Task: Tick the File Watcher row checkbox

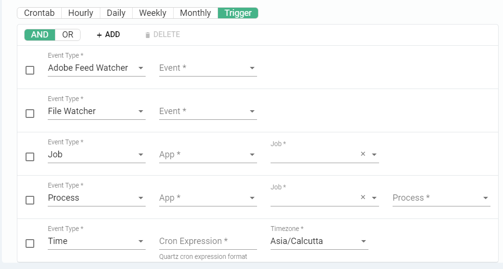Action: [x=30, y=114]
